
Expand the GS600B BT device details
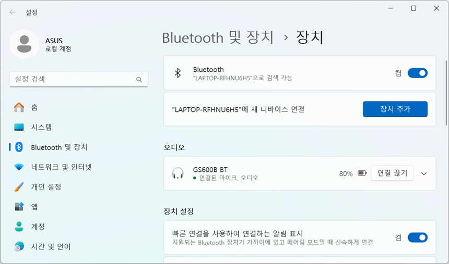[424, 173]
